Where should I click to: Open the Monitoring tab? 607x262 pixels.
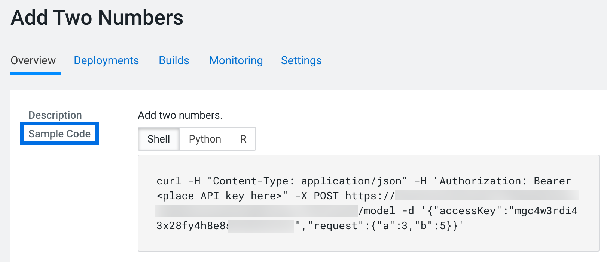click(236, 60)
